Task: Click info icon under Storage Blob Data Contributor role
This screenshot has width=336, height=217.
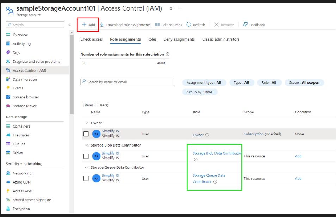Action: tap(195, 160)
